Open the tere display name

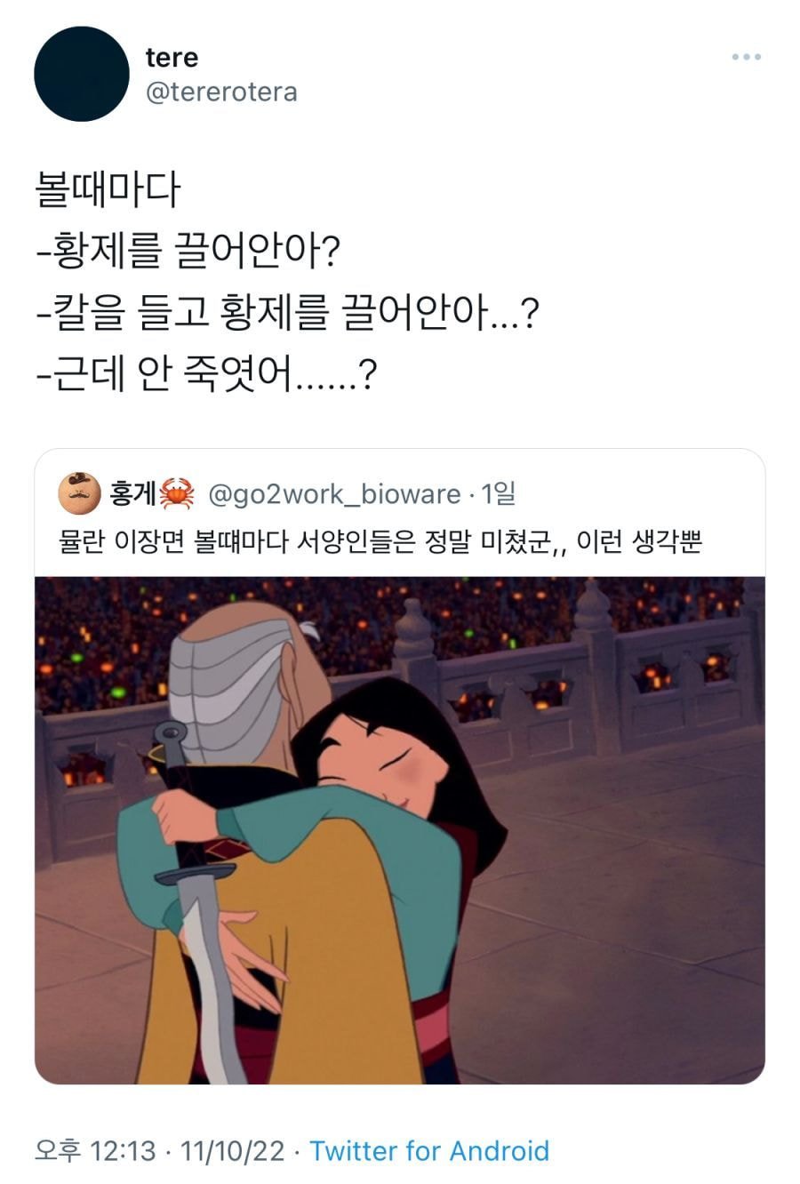point(172,58)
